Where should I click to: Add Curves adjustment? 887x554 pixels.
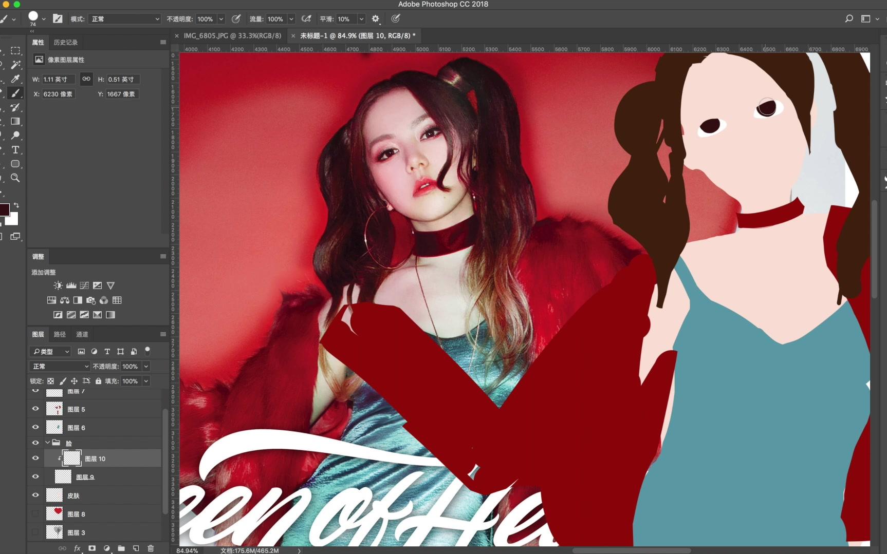coord(84,285)
